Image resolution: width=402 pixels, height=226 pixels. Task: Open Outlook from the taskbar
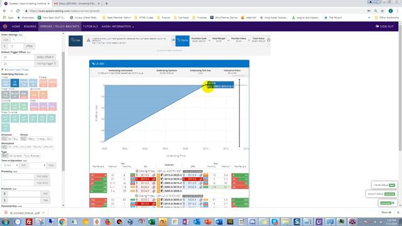tap(197, 222)
